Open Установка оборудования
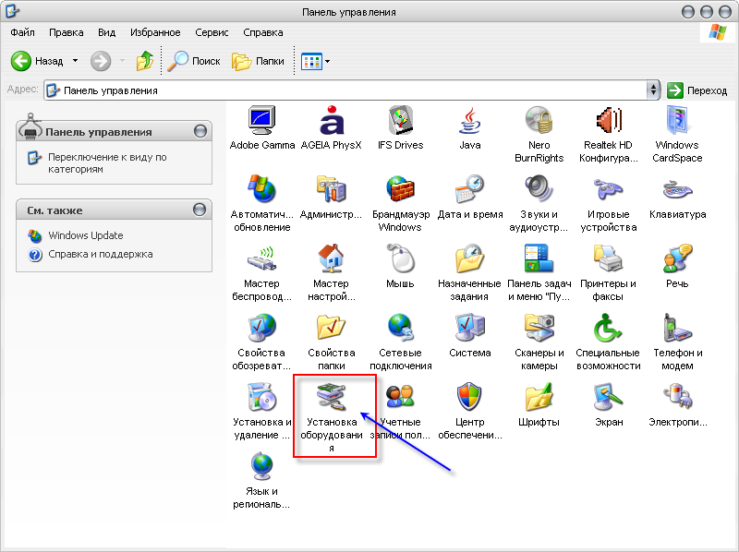This screenshot has width=739, height=552. point(332,417)
